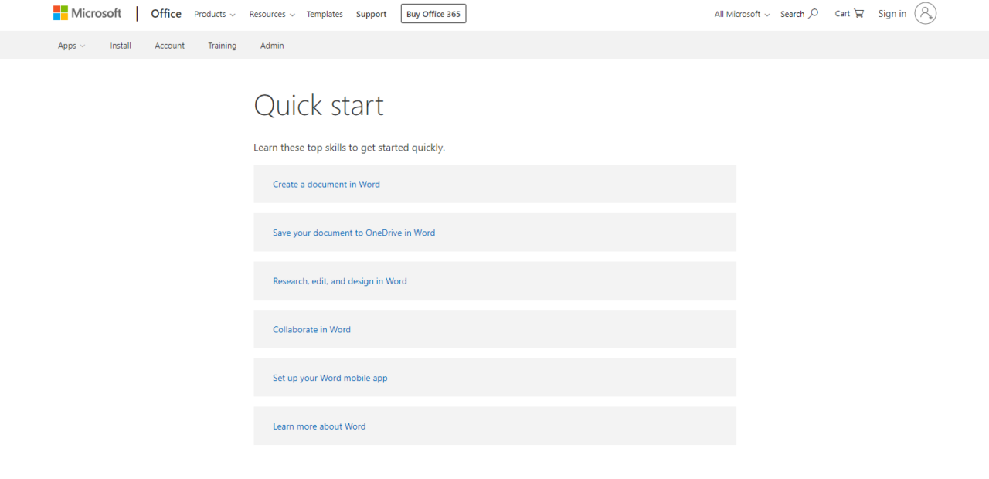This screenshot has width=989, height=479.
Task: Expand the Resources dropdown menu
Action: point(272,15)
